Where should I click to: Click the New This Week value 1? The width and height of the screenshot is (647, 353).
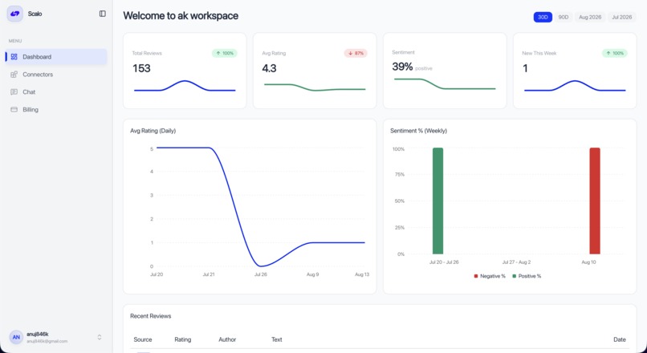coord(525,68)
